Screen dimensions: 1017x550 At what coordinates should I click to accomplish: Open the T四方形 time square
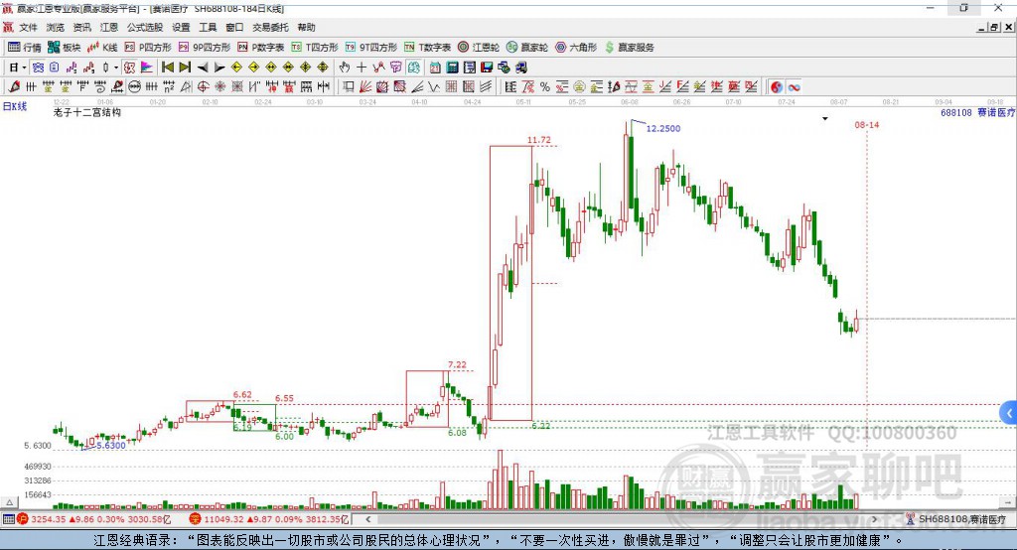point(315,48)
